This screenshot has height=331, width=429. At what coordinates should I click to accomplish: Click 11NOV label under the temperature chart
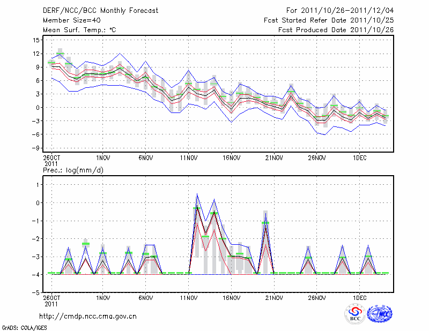pos(188,159)
